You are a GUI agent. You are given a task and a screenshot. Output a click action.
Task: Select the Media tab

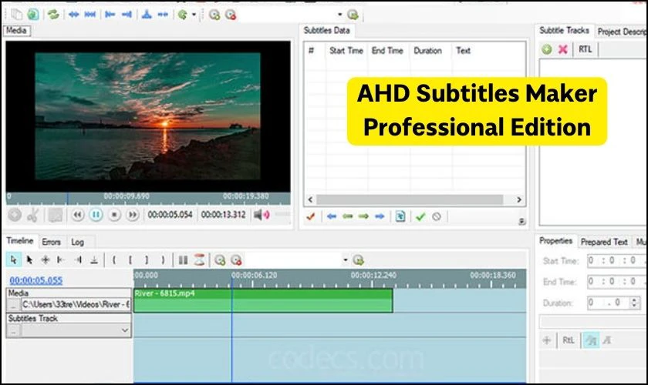pyautogui.click(x=16, y=31)
